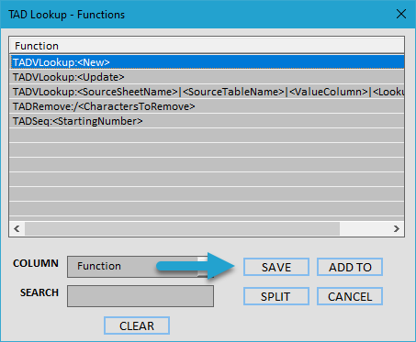Focus the SEARCH input field

(141, 296)
